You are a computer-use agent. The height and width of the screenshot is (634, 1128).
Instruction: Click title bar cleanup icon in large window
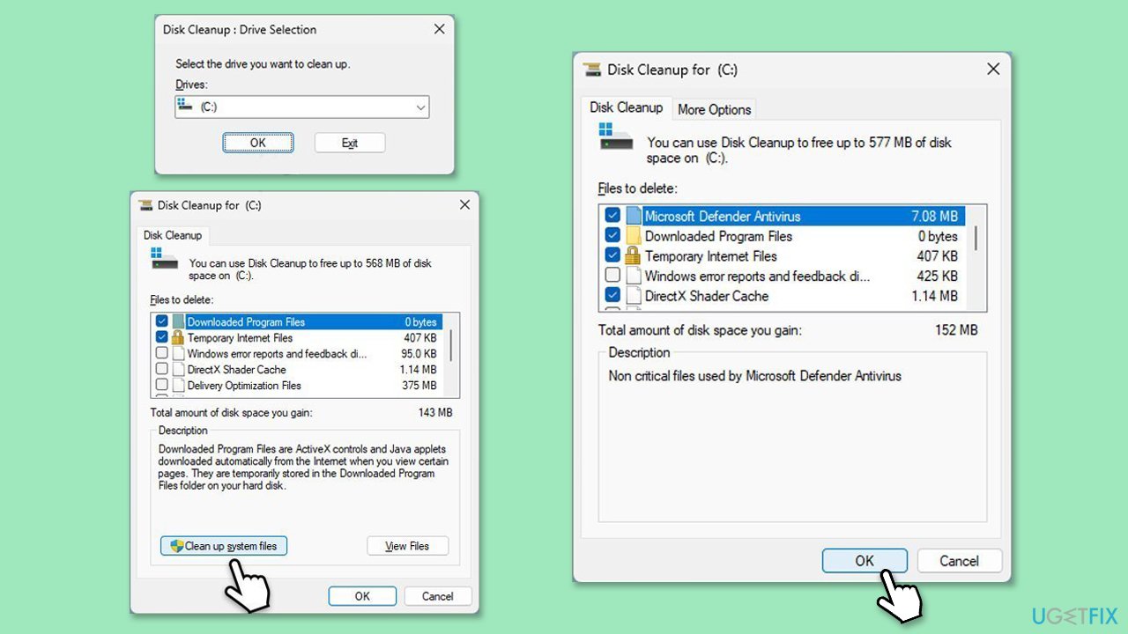(592, 69)
